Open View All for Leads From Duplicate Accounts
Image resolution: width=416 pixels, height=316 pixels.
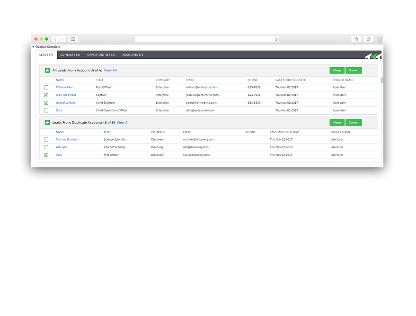[123, 122]
